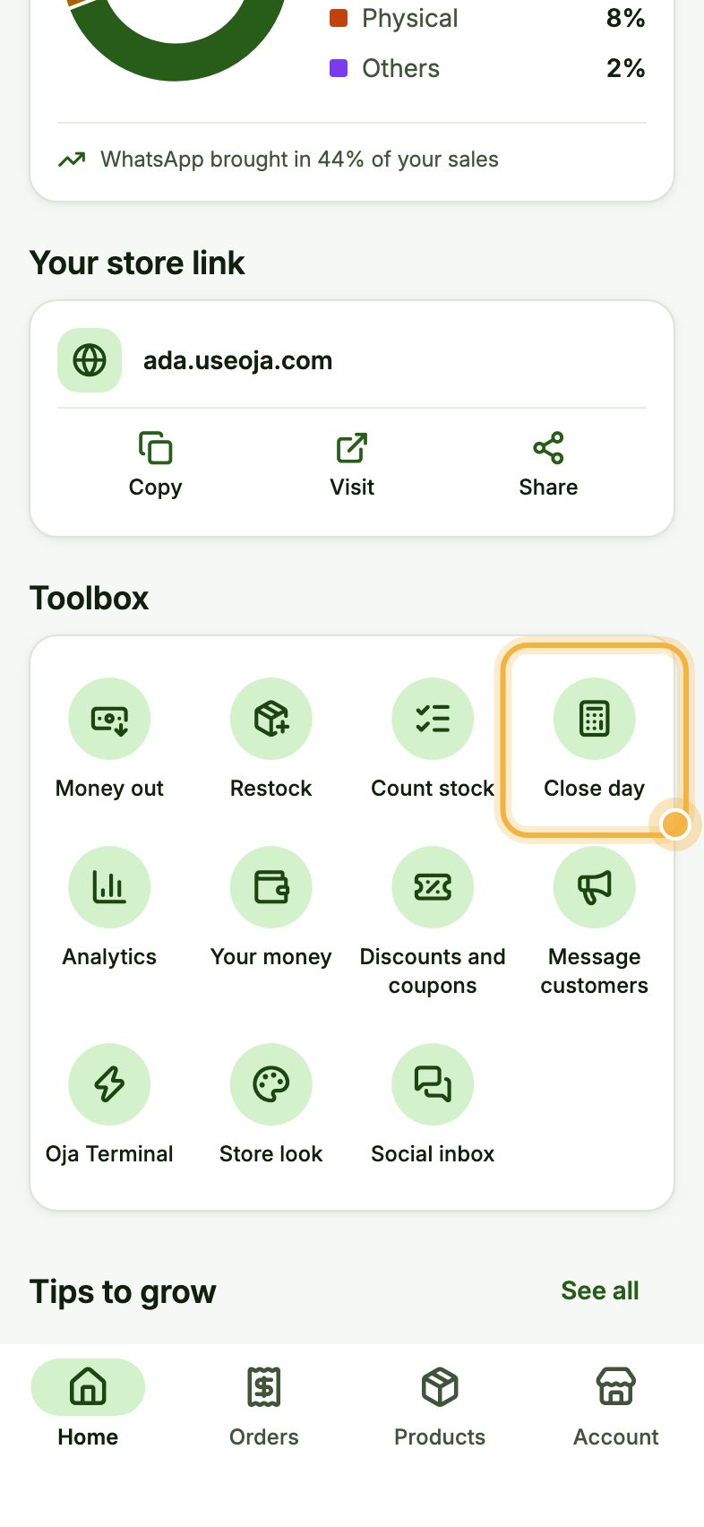The height and width of the screenshot is (1527, 704).
Task: Click the orange Physical legend swatch
Action: pyautogui.click(x=339, y=18)
